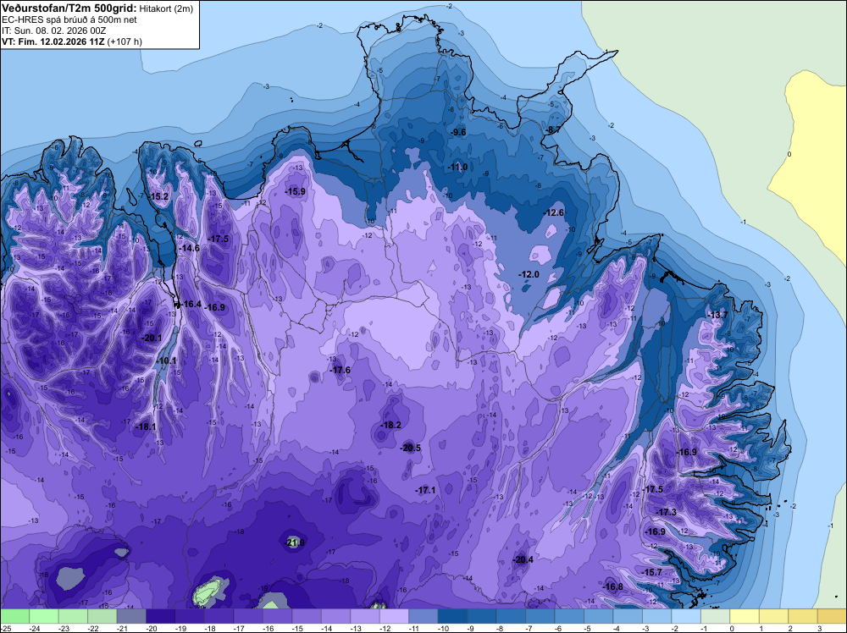Click the -12.6 temperature value
The width and height of the screenshot is (847, 633).
554,212
